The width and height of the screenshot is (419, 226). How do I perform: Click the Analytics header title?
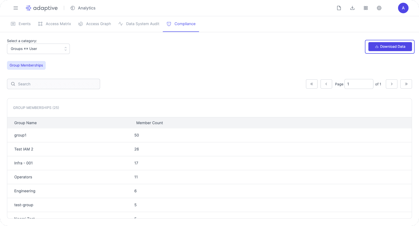pyautogui.click(x=87, y=8)
